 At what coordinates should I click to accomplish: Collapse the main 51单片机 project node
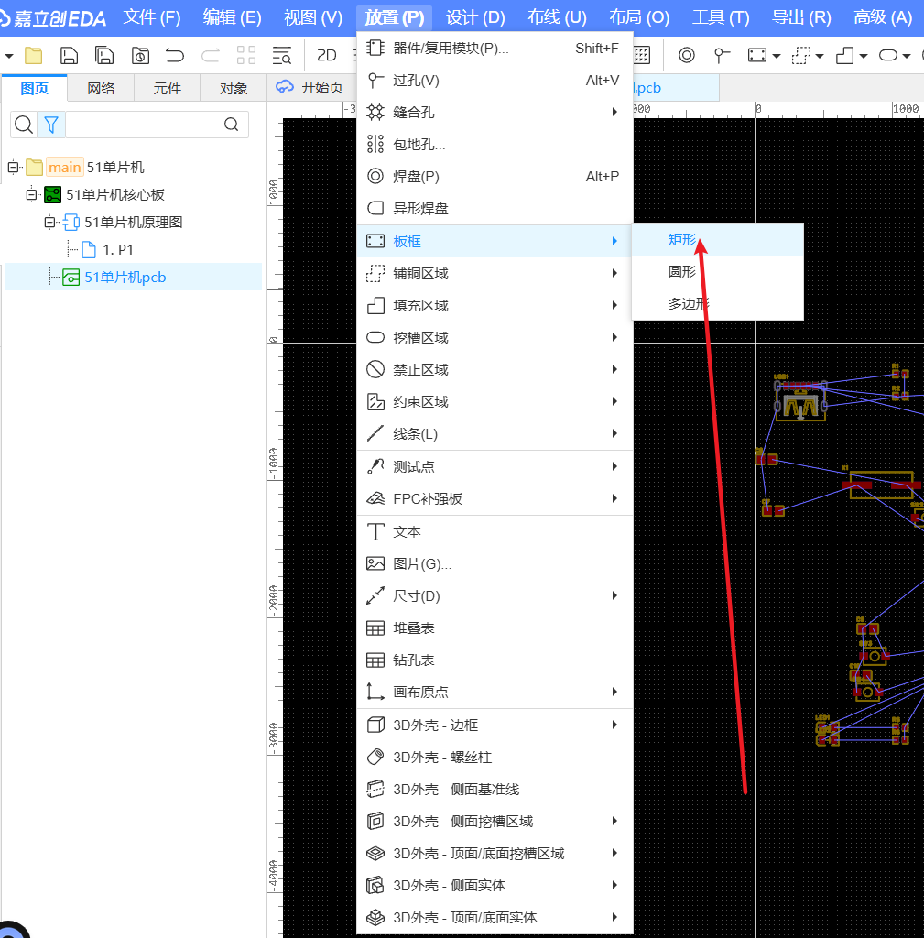(x=13, y=167)
